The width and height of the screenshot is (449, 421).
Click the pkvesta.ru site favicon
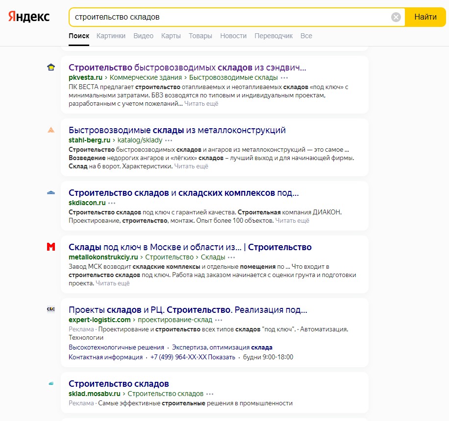(51, 68)
